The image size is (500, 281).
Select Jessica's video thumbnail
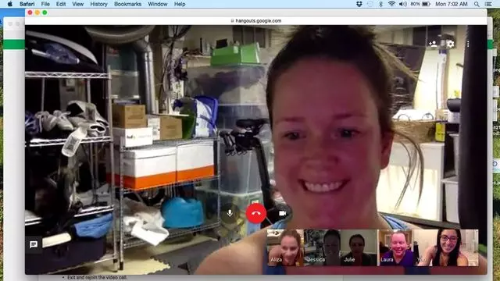[322, 247]
